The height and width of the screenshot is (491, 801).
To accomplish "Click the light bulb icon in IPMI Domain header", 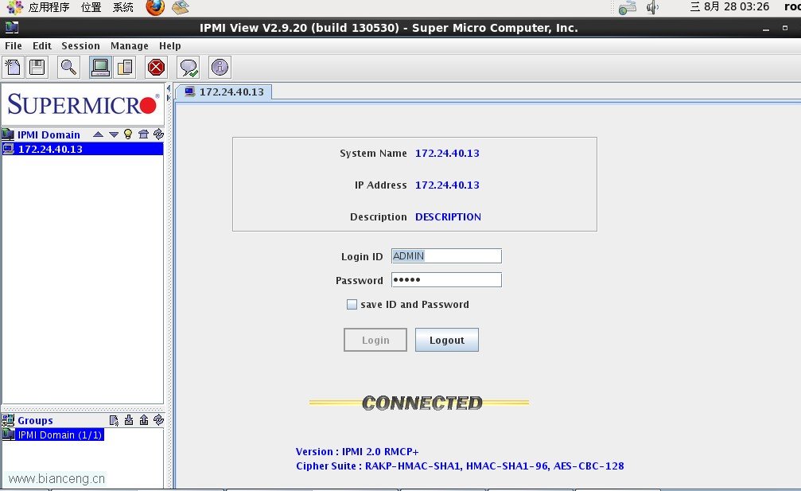I will click(128, 134).
